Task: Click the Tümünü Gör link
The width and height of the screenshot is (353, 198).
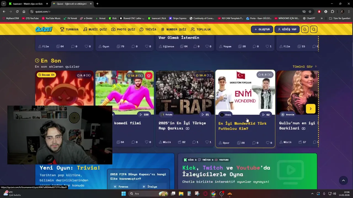Action: 304,67
